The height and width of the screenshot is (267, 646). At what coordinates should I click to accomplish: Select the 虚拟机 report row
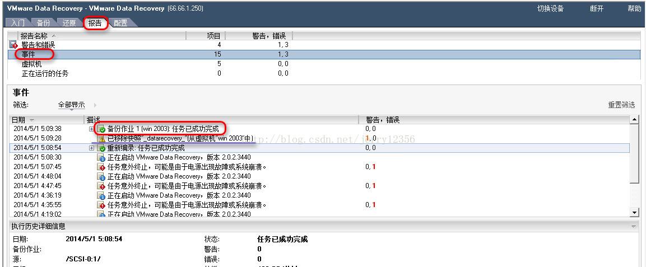point(324,64)
